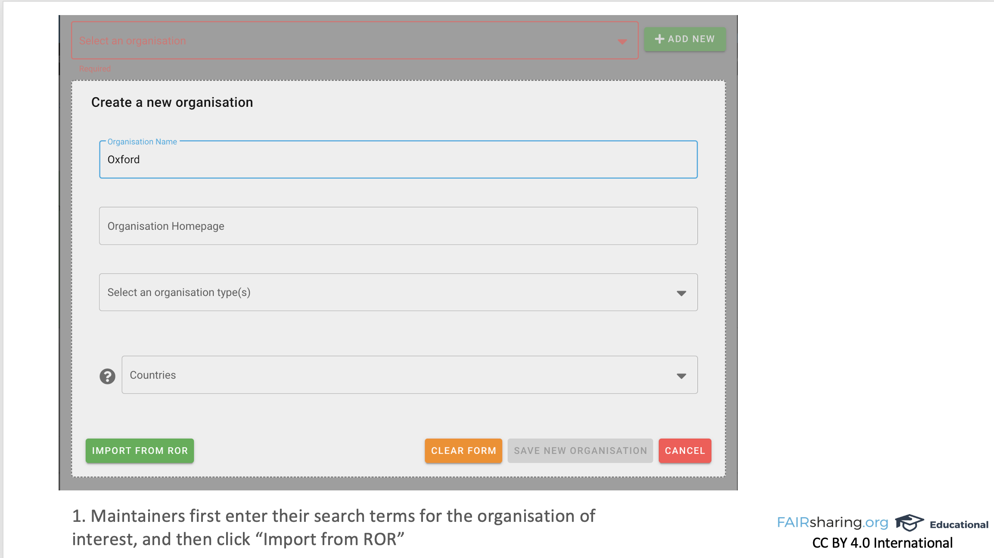The width and height of the screenshot is (994, 558).
Task: Click the Add New button
Action: coord(684,39)
